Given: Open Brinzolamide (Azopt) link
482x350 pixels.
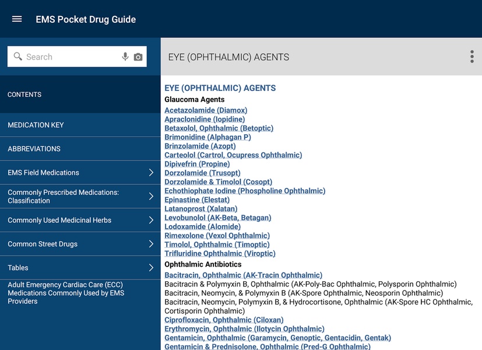Looking at the screenshot, I should 200,146.
